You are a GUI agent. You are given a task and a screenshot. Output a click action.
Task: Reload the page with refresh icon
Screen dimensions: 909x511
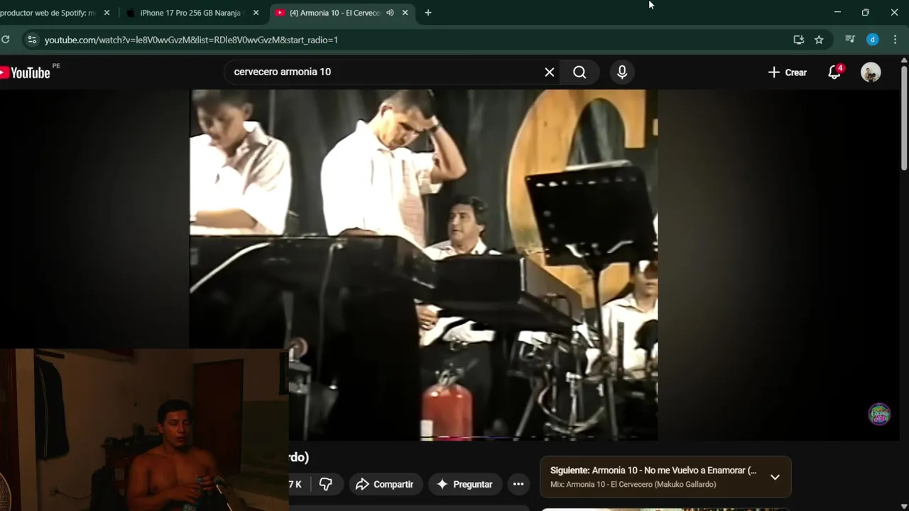pos(6,40)
